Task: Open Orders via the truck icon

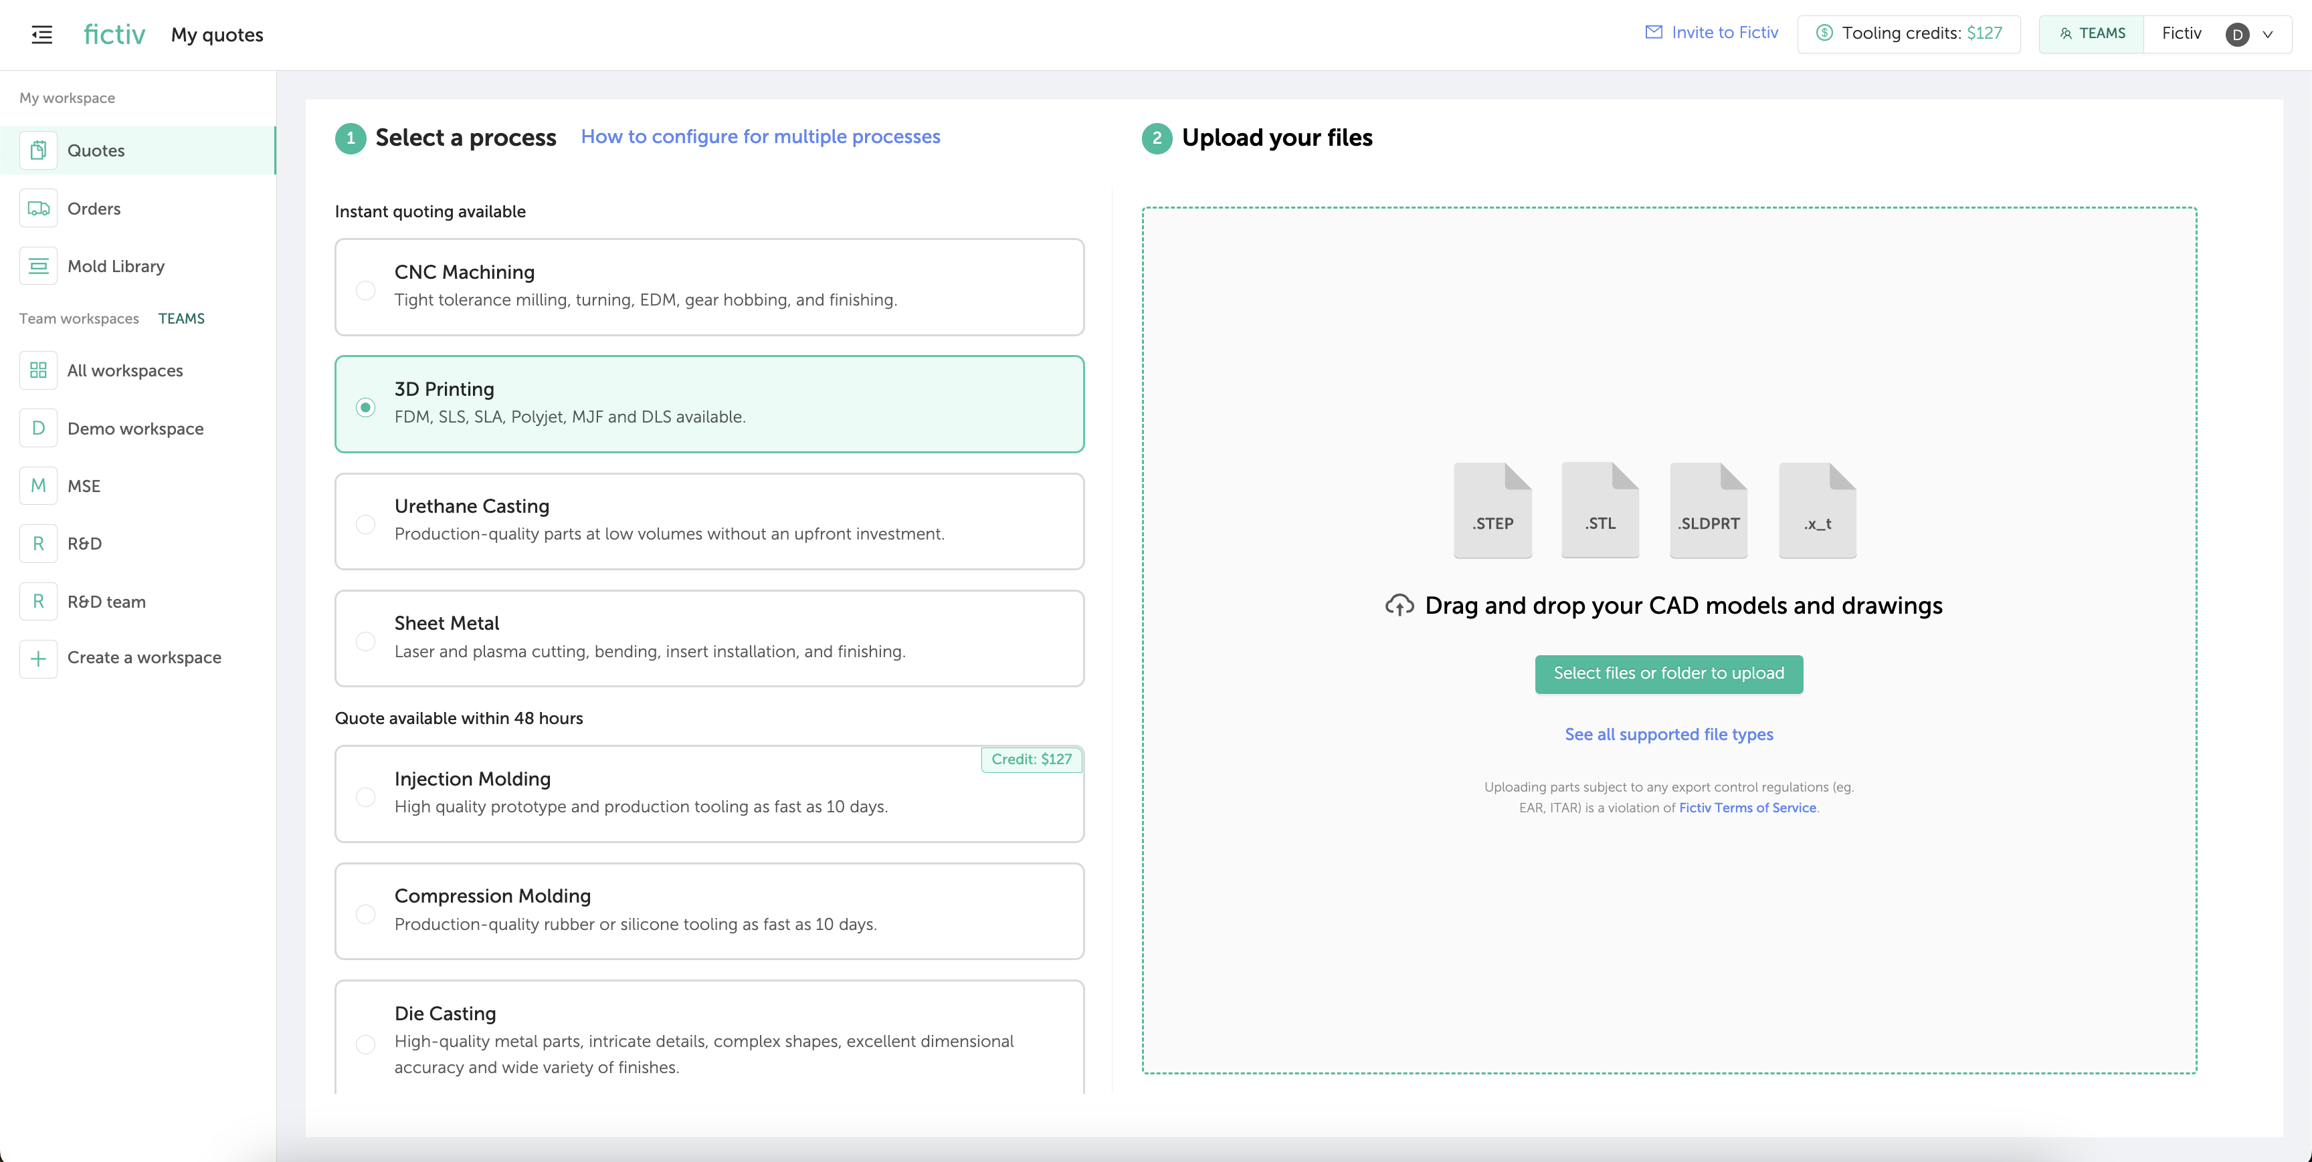Action: tap(39, 208)
